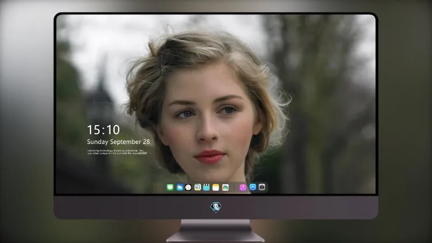The width and height of the screenshot is (432, 243).
Task: Open the blue App Store icon
Action: point(253,187)
